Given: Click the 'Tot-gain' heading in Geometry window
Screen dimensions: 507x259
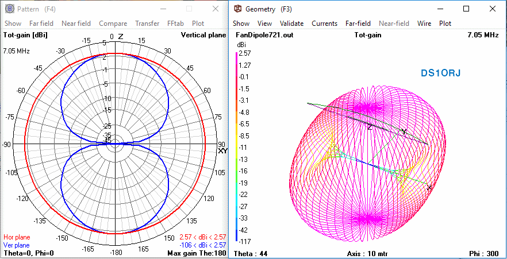Looking at the screenshot, I should 368,35.
